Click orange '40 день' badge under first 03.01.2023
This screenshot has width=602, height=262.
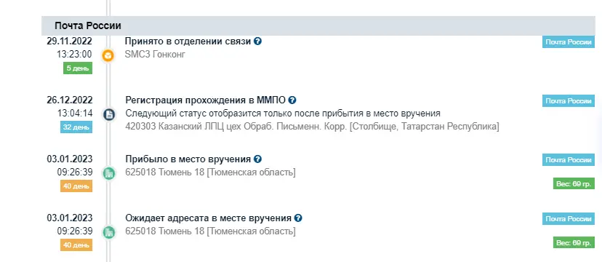click(x=76, y=186)
